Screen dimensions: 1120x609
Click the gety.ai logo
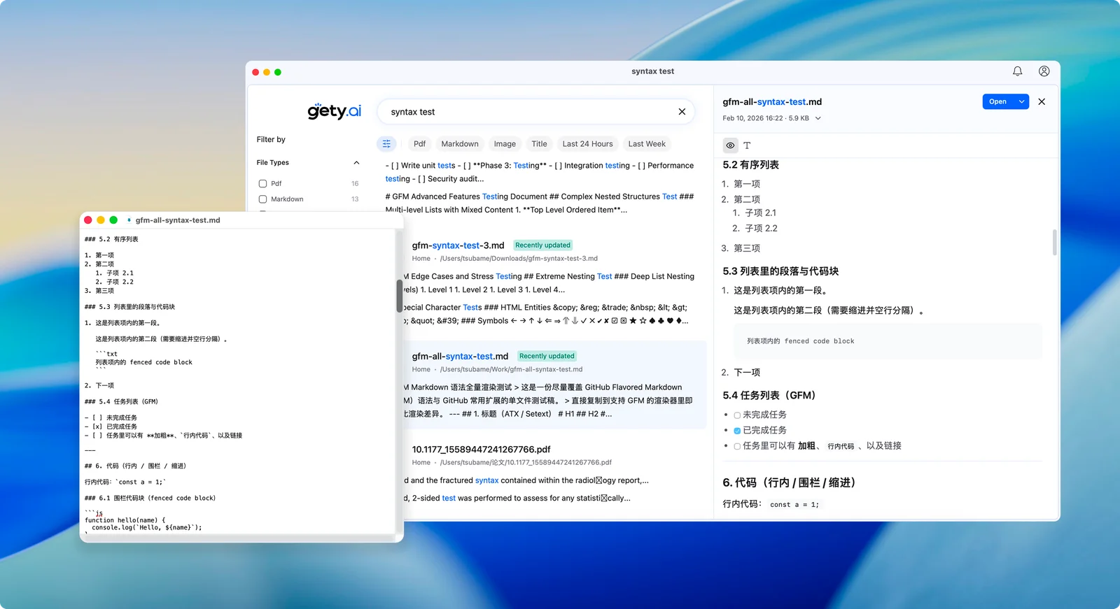pyautogui.click(x=335, y=111)
